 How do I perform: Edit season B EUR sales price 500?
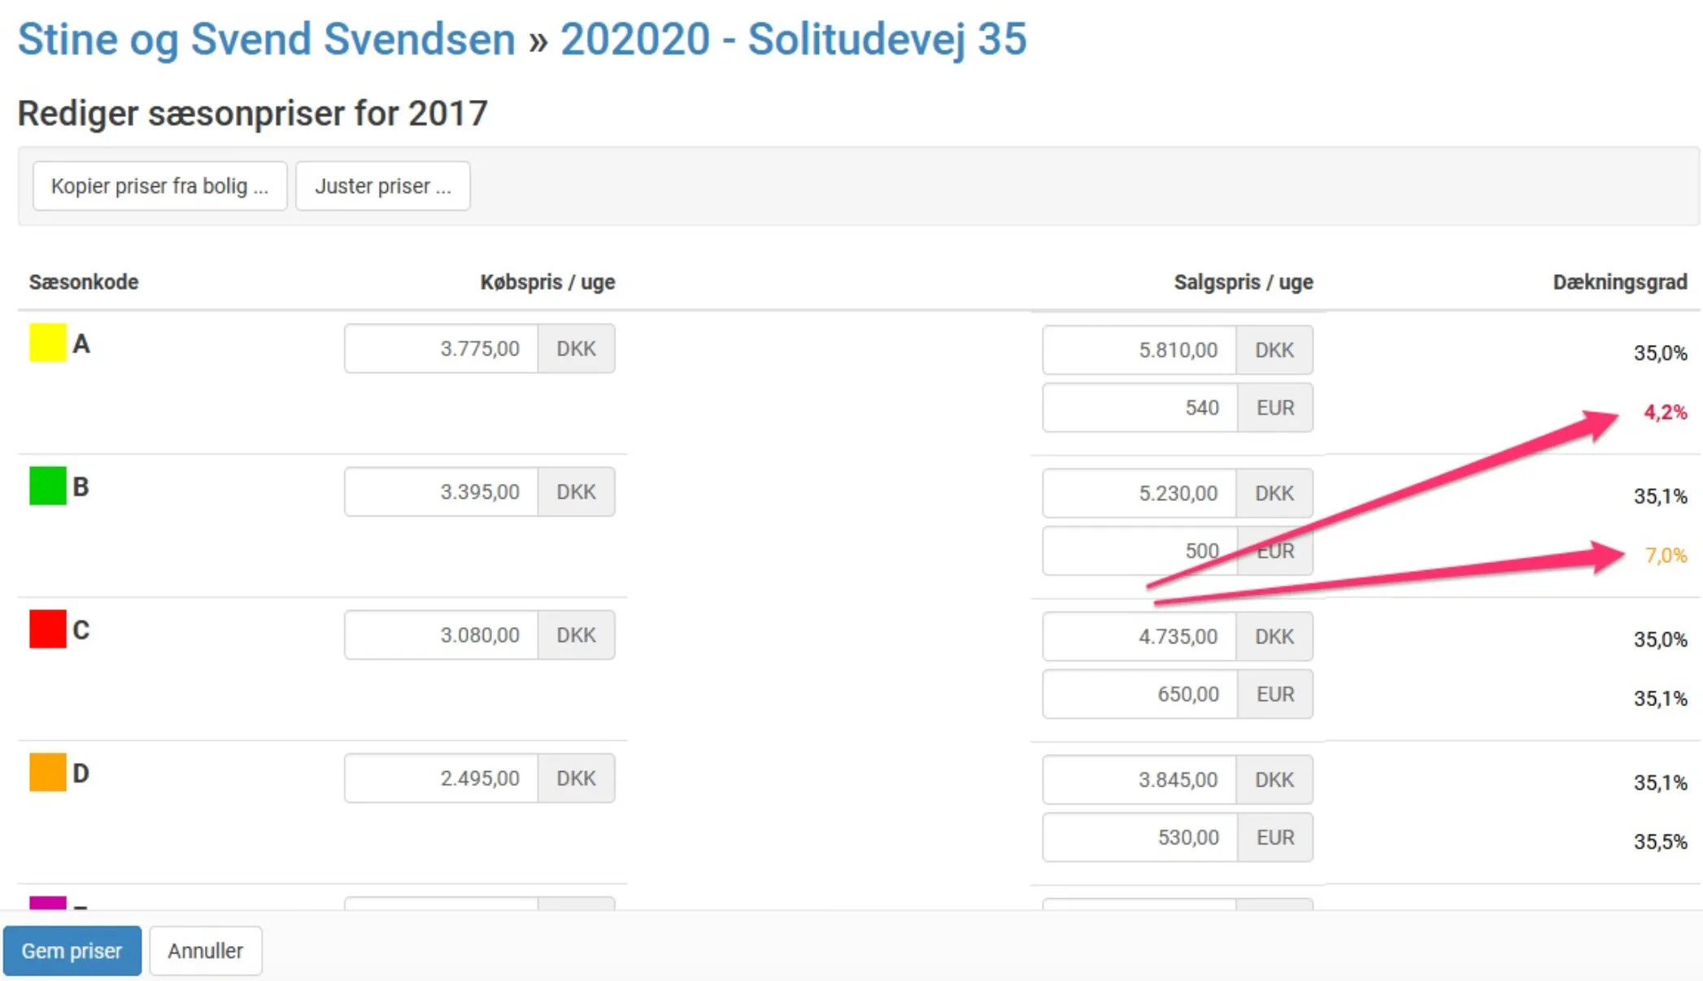[x=1139, y=551]
